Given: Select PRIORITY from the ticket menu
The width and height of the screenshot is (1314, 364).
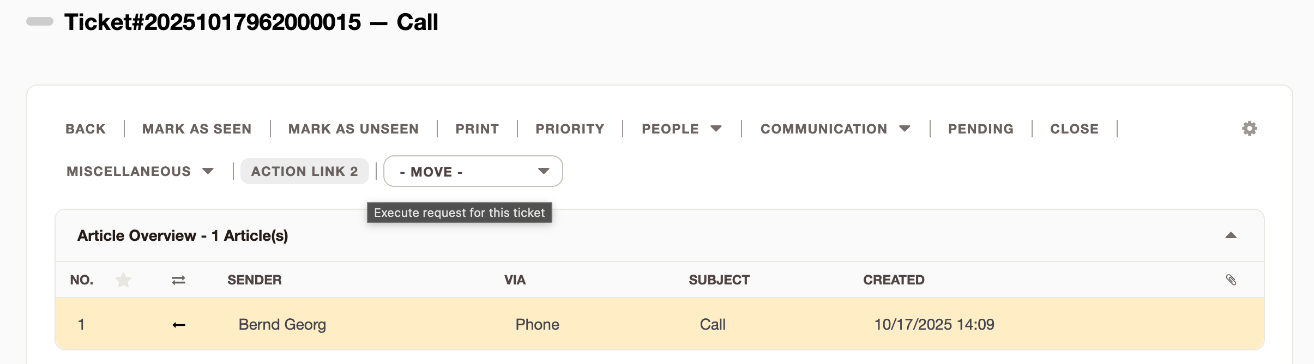Looking at the screenshot, I should pyautogui.click(x=569, y=128).
